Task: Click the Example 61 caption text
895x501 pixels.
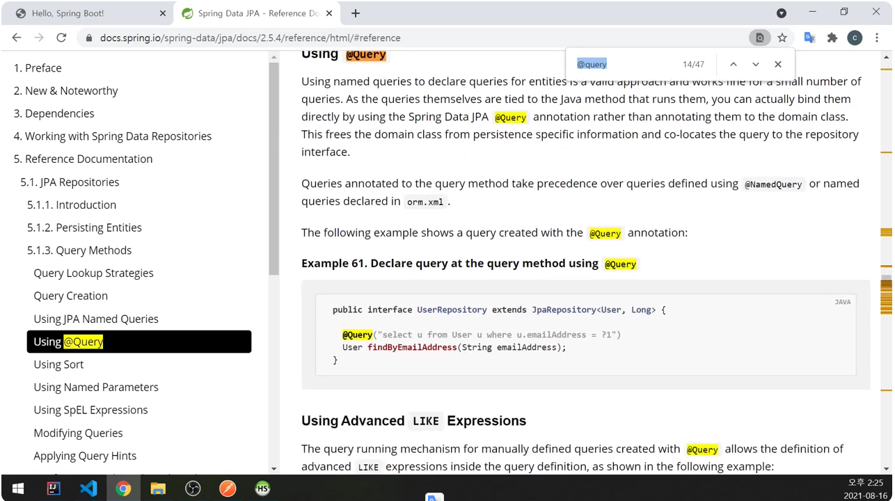Action: (469, 264)
